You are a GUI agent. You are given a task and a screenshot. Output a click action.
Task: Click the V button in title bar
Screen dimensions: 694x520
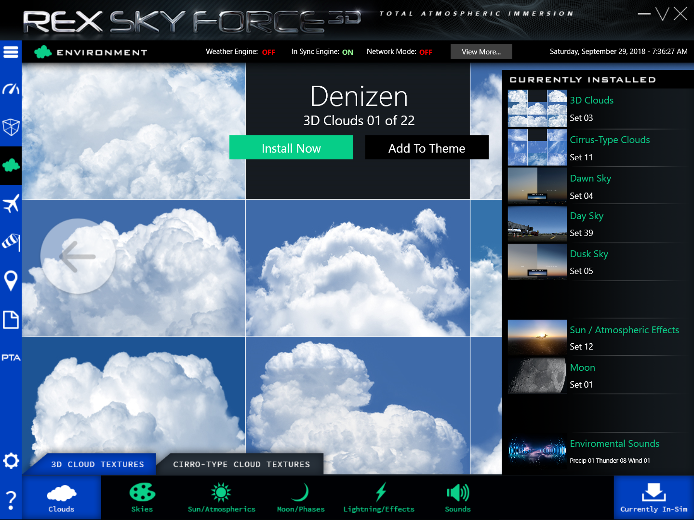(663, 14)
